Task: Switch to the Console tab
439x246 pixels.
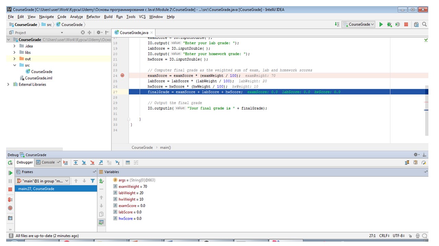Action: coord(48,163)
